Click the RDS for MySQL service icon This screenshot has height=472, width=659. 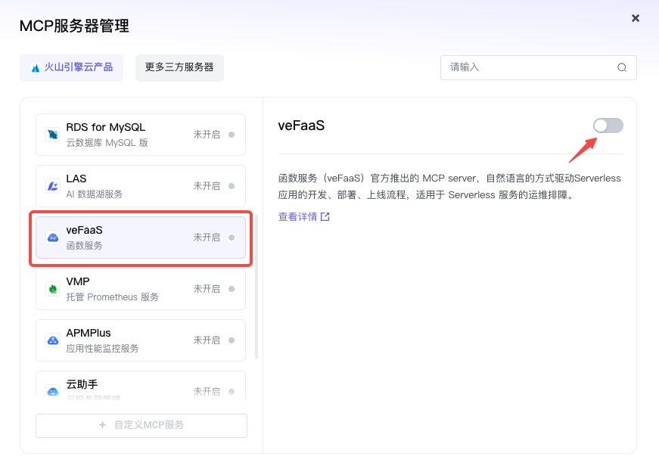[52, 135]
